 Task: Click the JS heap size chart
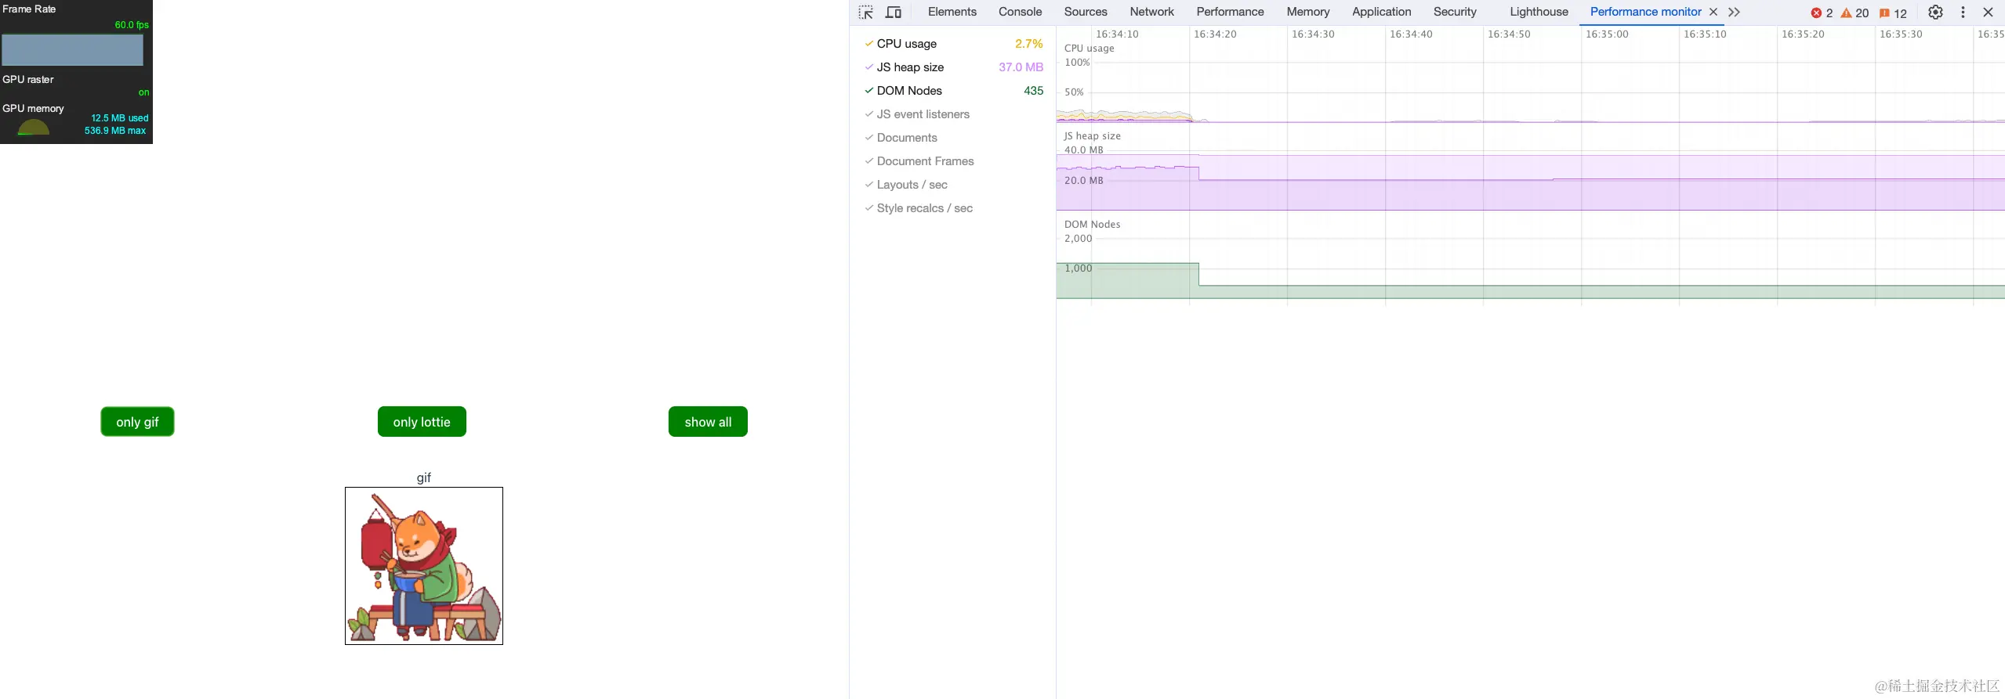point(1530,172)
